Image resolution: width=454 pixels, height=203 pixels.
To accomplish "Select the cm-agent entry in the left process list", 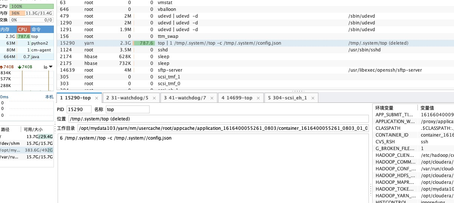I will [x=27, y=50].
